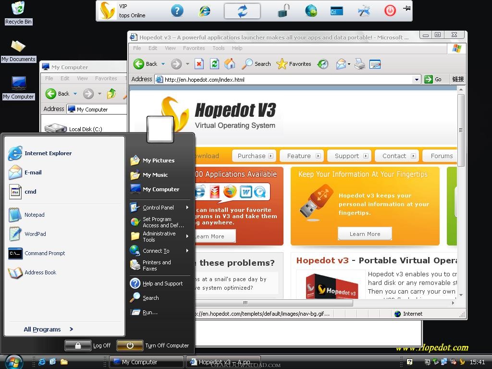
Task: Open the Recycle Bin desktop icon
Action: [19, 13]
